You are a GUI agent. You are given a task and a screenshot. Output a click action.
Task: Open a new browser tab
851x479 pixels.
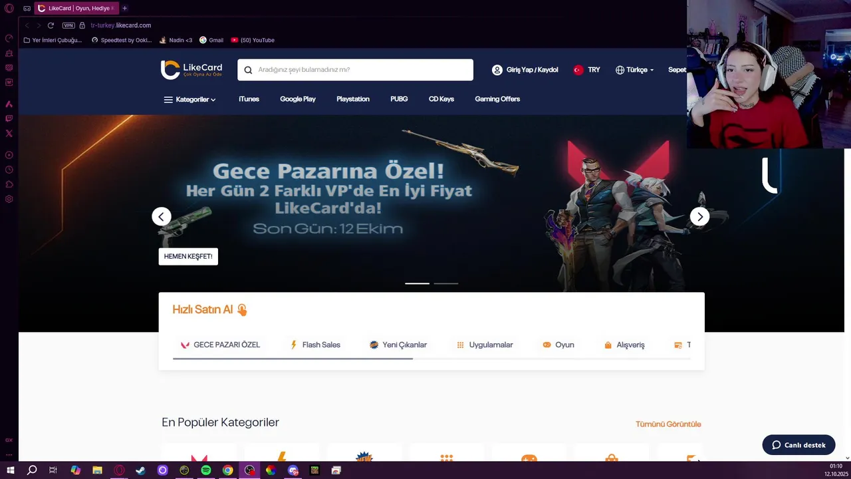pyautogui.click(x=124, y=8)
